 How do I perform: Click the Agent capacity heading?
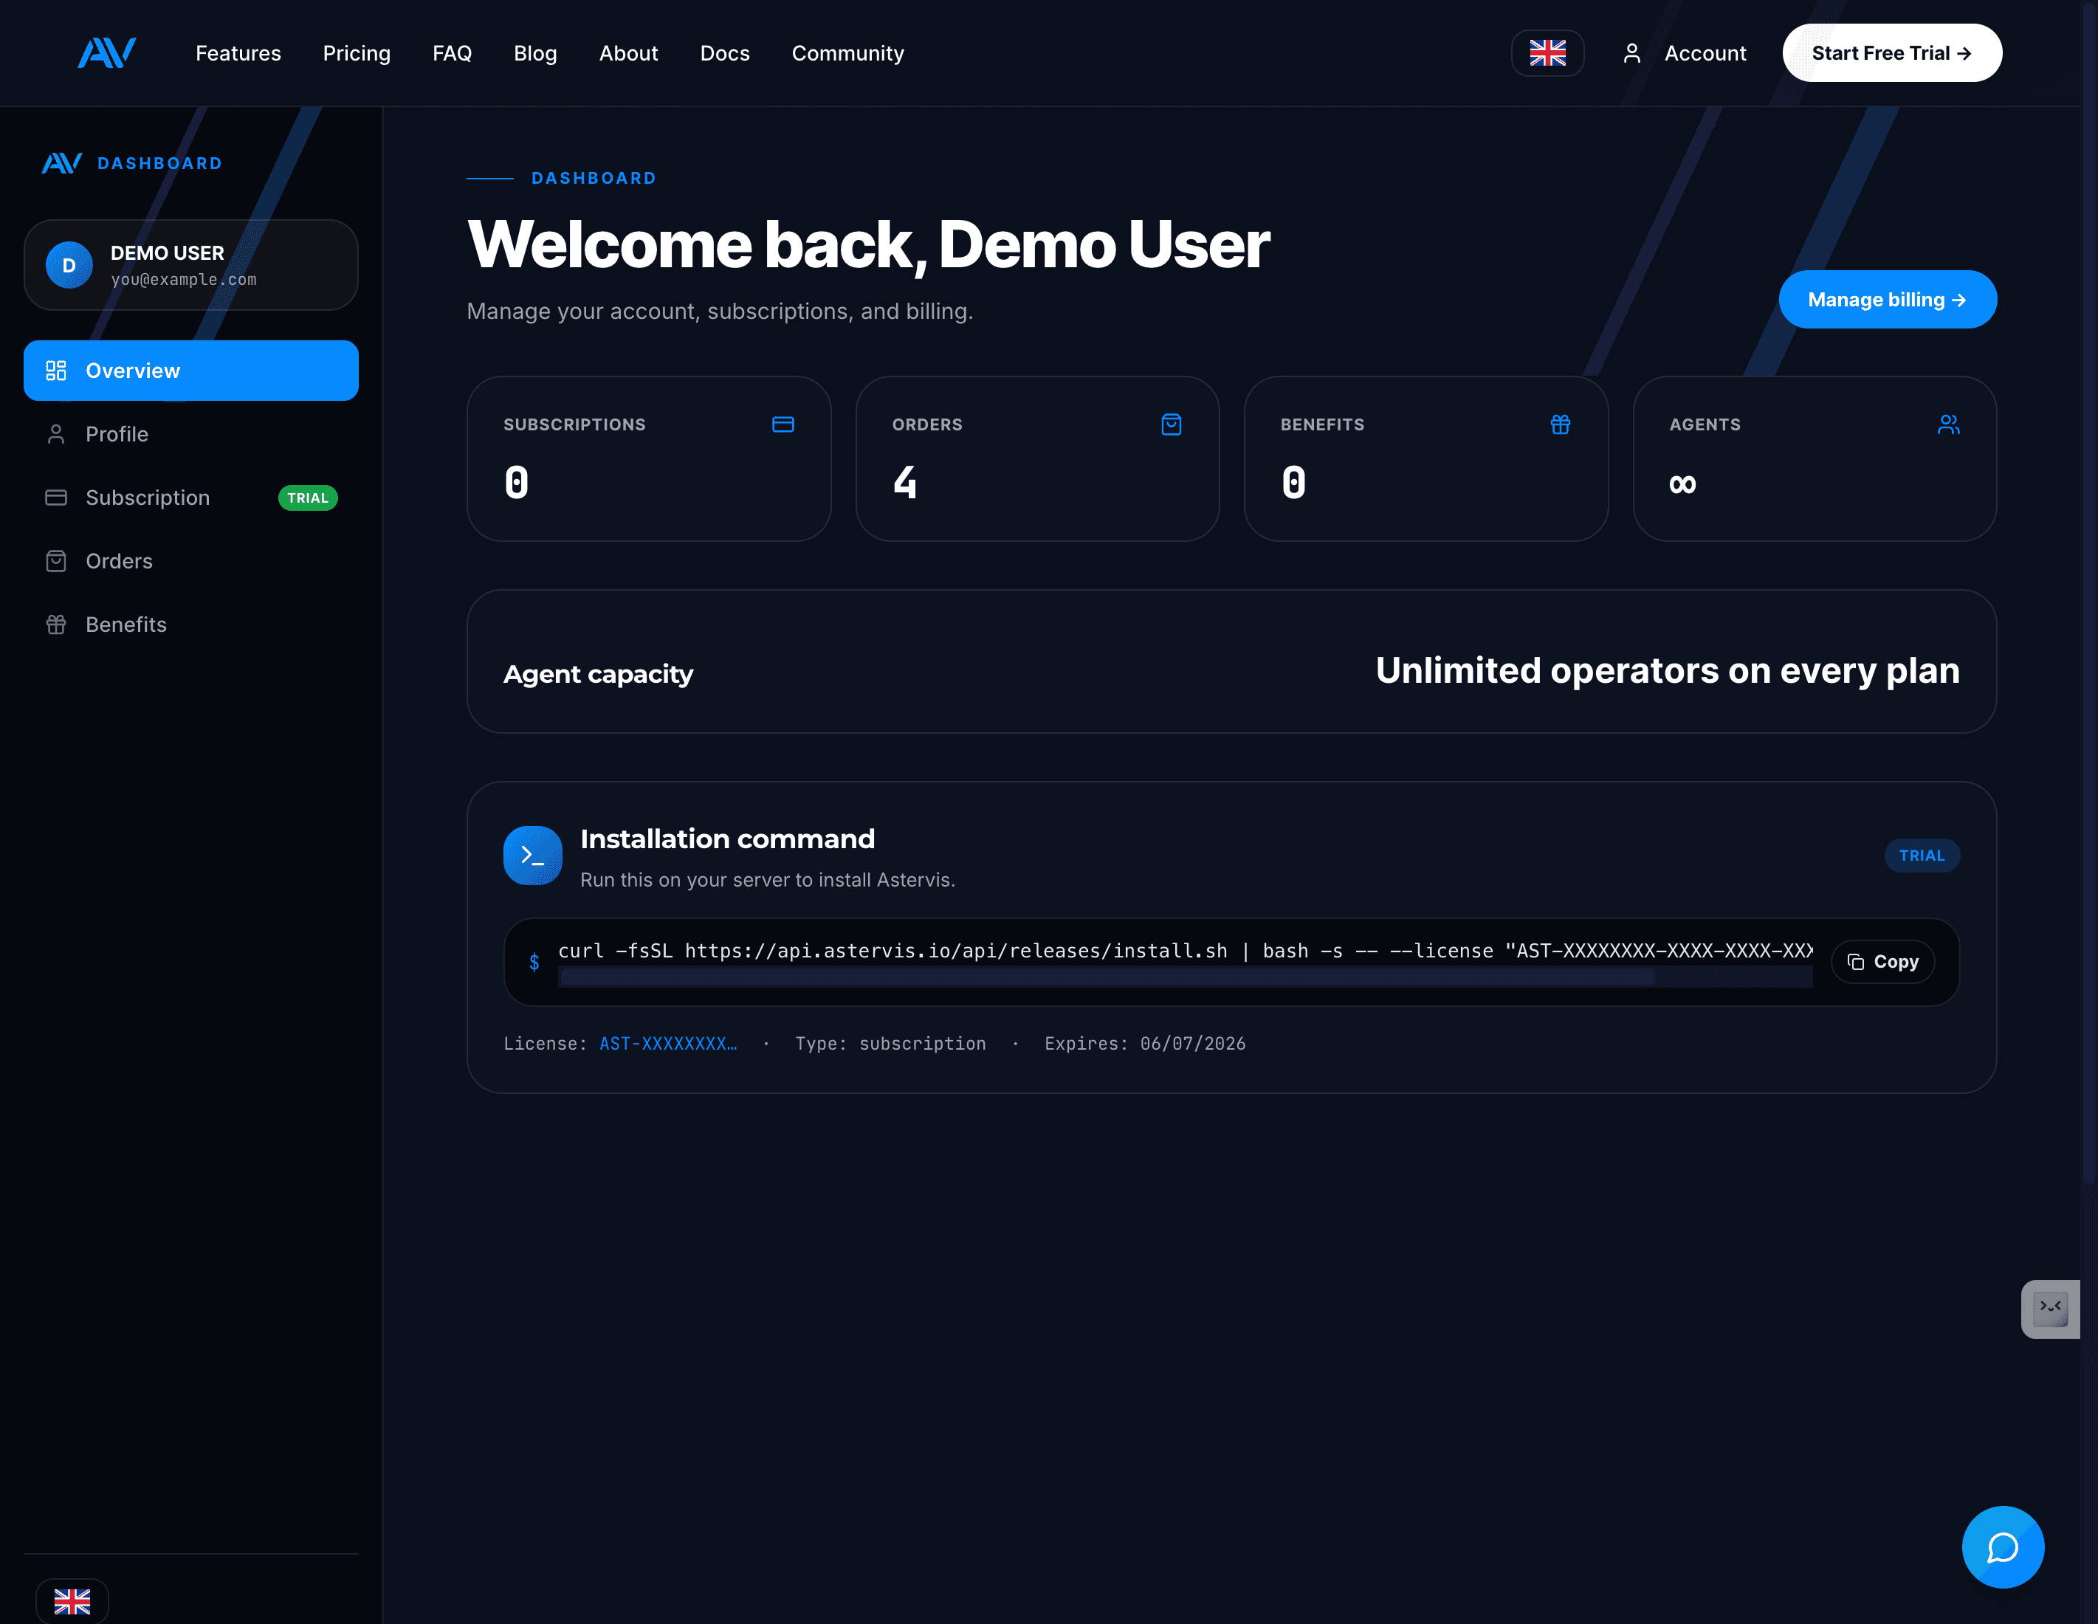click(597, 674)
